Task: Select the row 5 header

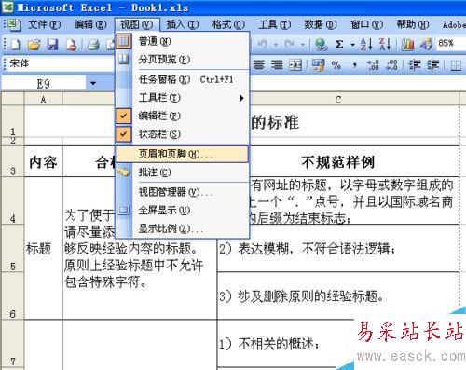Action: (12, 248)
